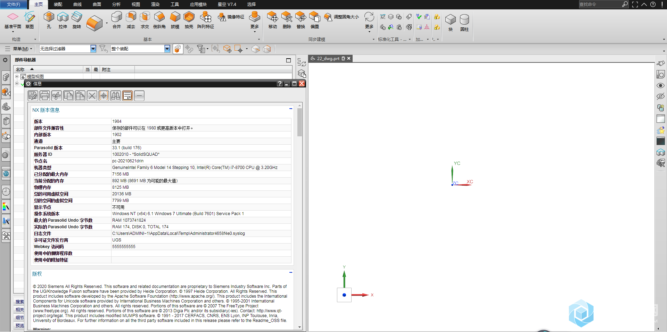The height and width of the screenshot is (332, 667).
Task: Collapse the 版权 section
Action: (x=291, y=272)
